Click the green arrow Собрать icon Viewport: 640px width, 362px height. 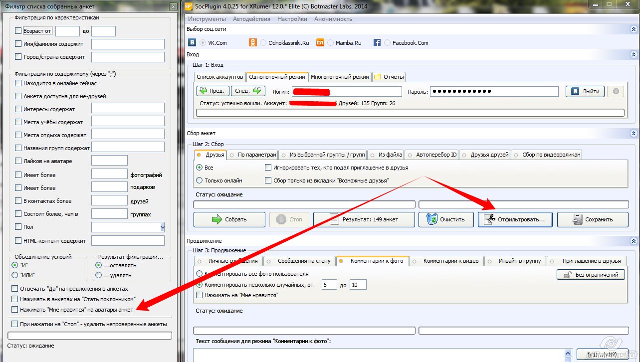point(217,219)
